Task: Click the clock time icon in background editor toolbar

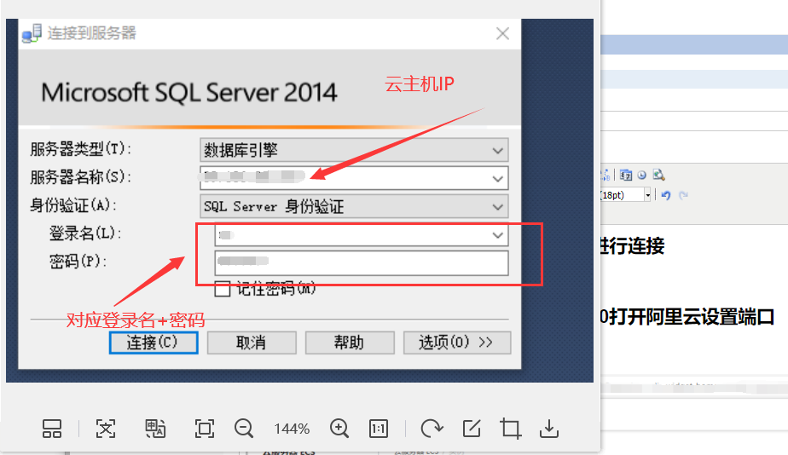Action: [x=642, y=175]
